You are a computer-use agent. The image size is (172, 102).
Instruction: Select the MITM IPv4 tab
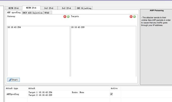click(x=31, y=8)
